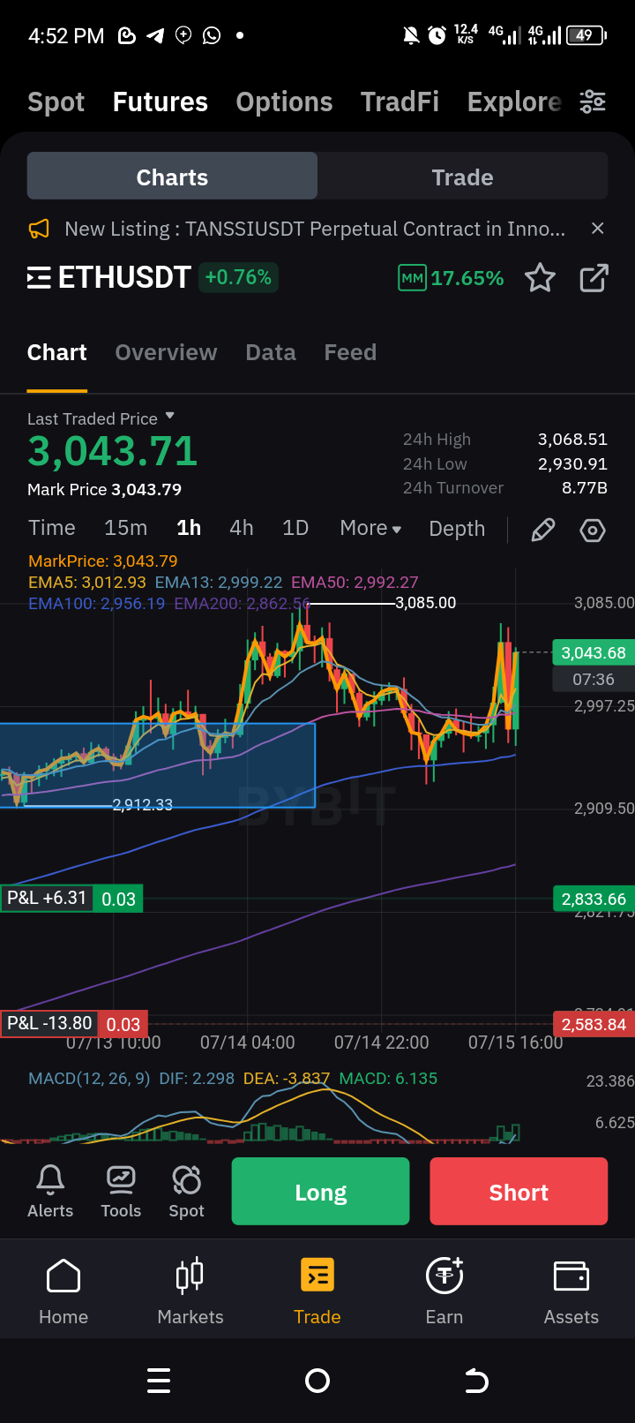Dismiss the New Listing announcement banner
The height and width of the screenshot is (1423, 635).
click(x=597, y=229)
